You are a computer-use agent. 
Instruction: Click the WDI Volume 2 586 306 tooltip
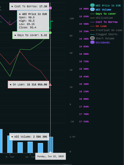click(29, 137)
